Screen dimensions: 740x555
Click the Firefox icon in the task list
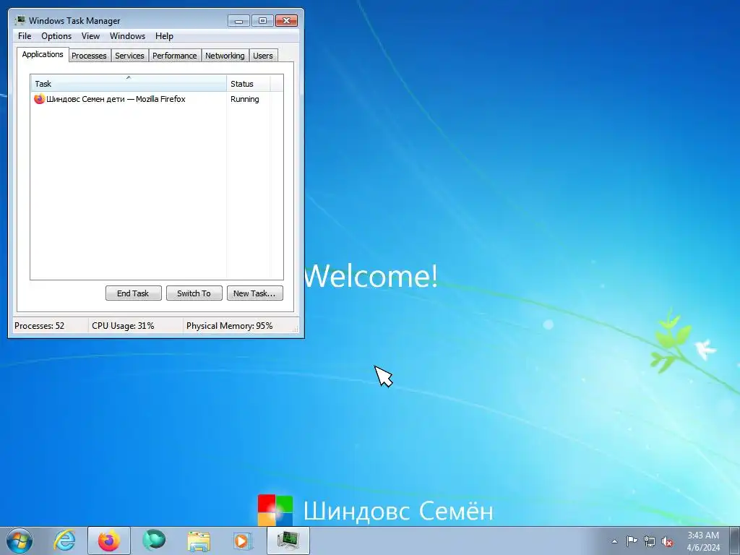coord(39,99)
